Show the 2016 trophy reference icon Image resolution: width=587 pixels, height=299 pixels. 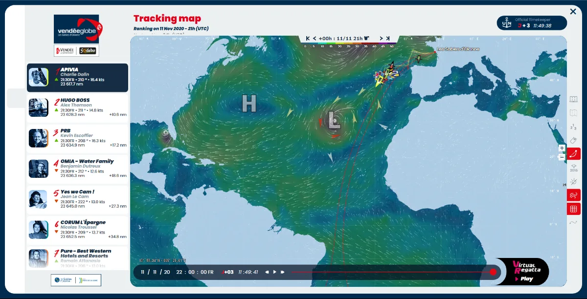(x=574, y=168)
